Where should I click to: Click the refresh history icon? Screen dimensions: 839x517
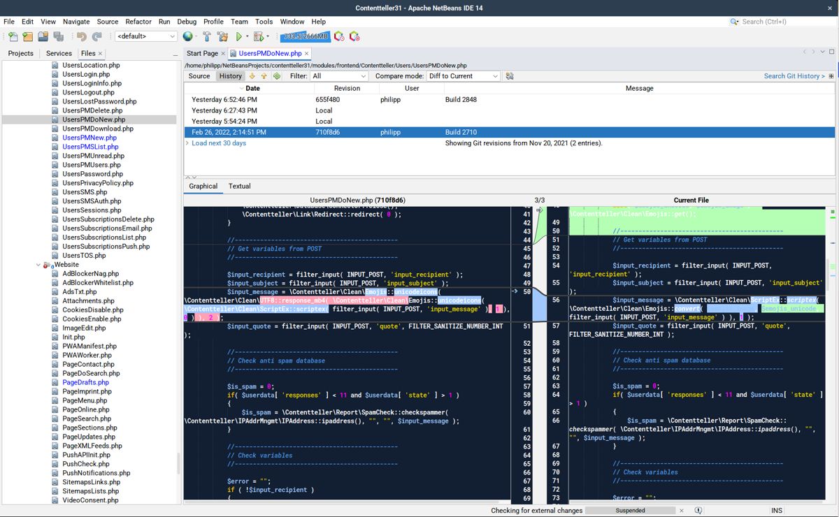tap(277, 76)
